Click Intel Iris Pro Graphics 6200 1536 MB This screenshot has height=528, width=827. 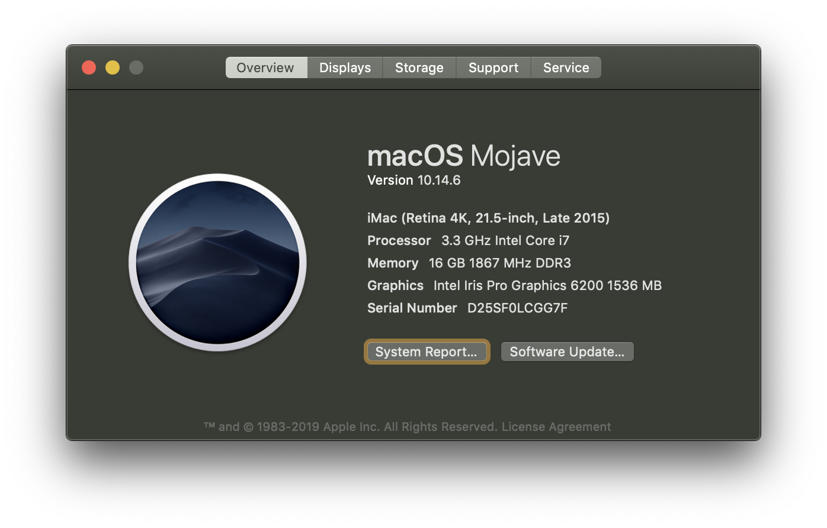547,286
